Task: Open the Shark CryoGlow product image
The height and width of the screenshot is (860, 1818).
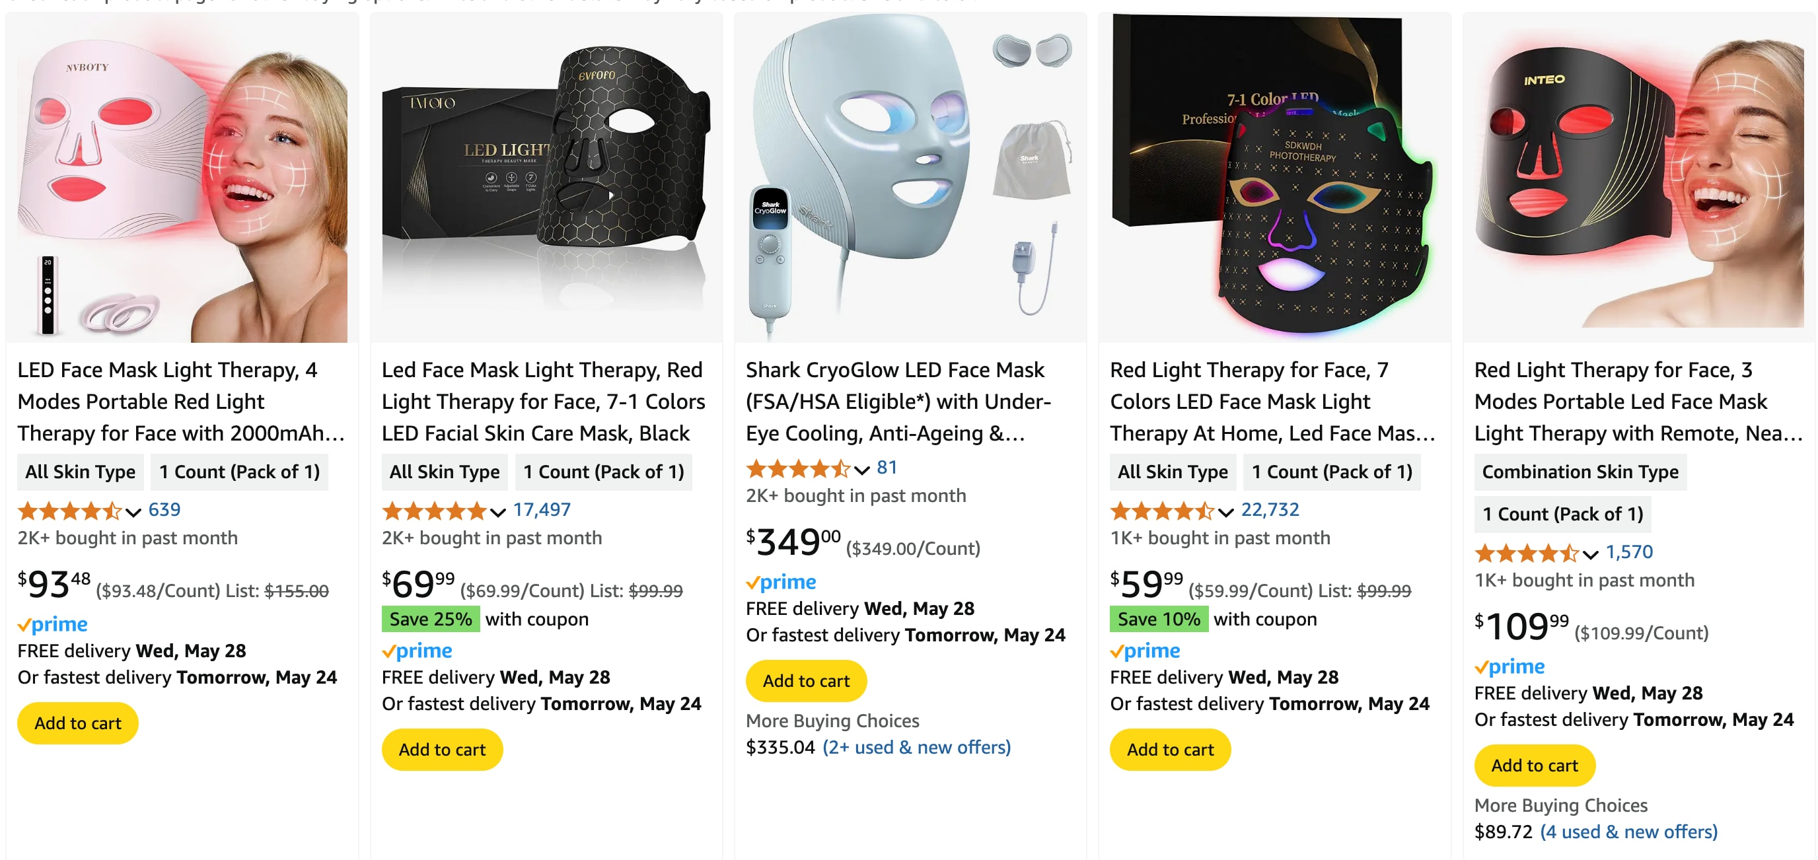Action: pyautogui.click(x=910, y=176)
